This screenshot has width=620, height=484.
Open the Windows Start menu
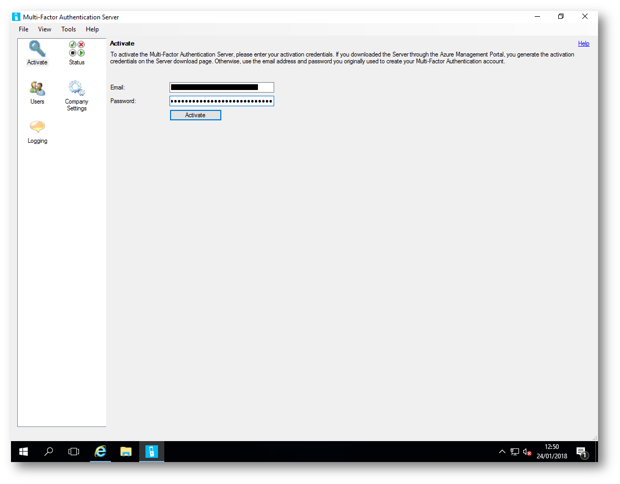pyautogui.click(x=24, y=452)
